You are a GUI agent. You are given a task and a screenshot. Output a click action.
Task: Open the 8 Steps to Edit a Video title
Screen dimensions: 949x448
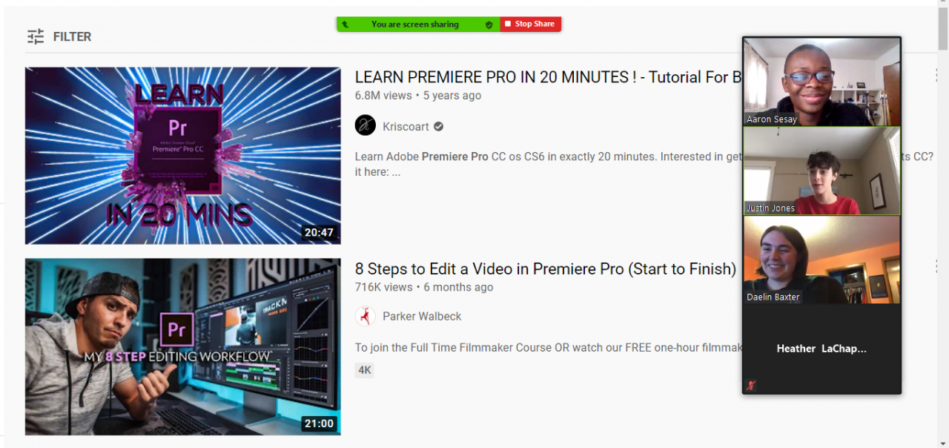[x=546, y=269]
